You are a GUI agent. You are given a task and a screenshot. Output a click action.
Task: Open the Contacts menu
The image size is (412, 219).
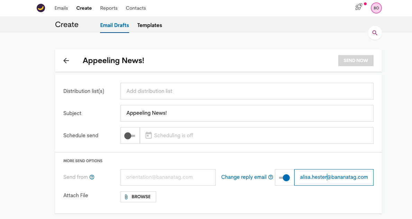(x=136, y=8)
